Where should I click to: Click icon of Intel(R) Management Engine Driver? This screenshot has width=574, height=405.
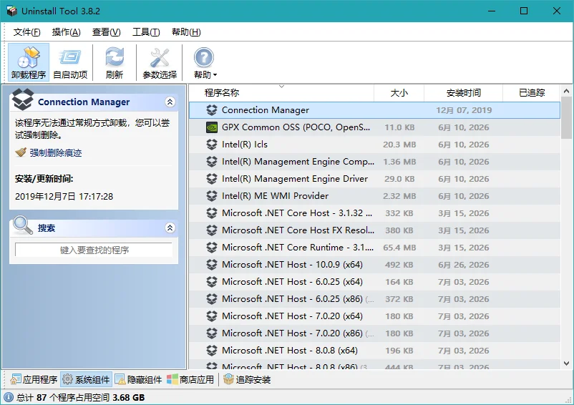pos(212,179)
